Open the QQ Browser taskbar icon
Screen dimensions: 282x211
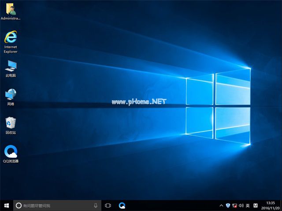pos(122,205)
